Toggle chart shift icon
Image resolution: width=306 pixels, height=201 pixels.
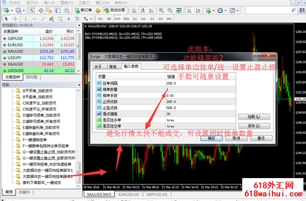[x=198, y=10]
